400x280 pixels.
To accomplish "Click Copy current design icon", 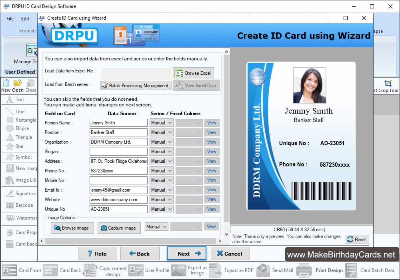I will pos(90,270).
